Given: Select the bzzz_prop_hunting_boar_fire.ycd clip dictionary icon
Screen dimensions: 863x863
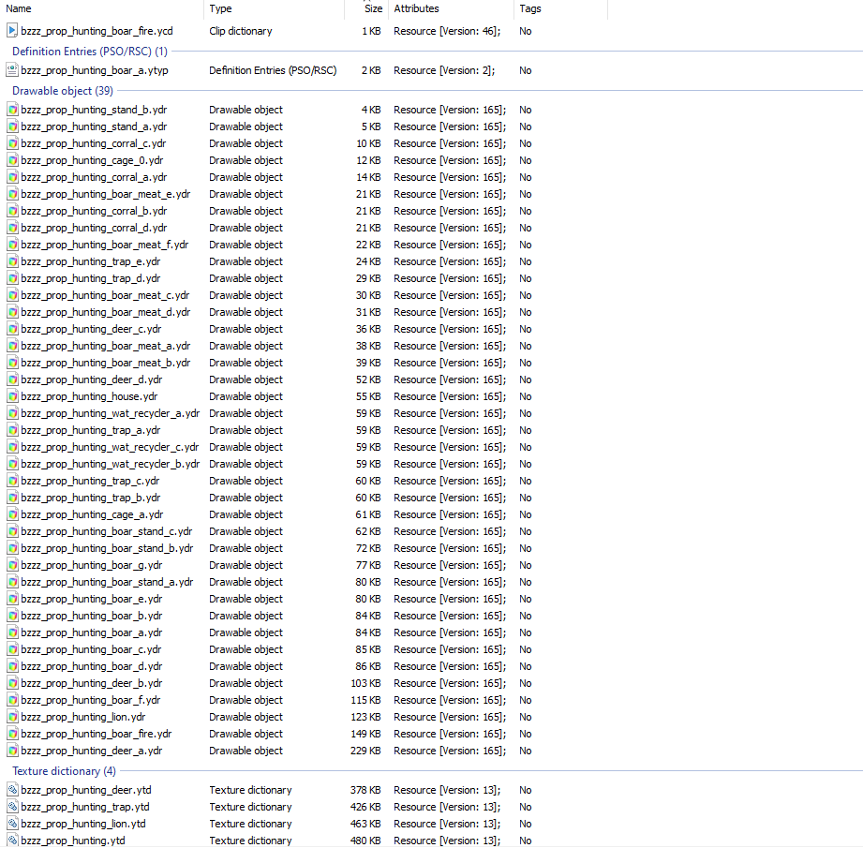Looking at the screenshot, I should [12, 31].
